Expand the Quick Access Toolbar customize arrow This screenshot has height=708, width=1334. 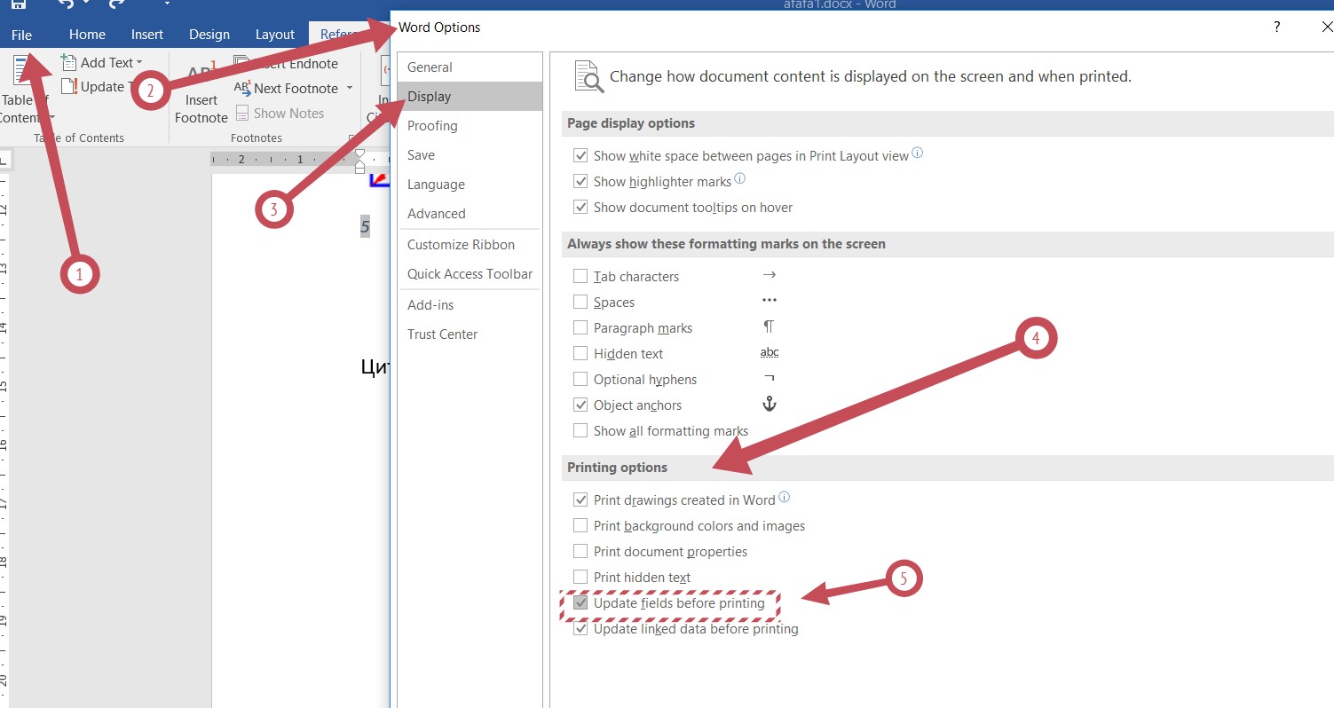click(x=166, y=4)
